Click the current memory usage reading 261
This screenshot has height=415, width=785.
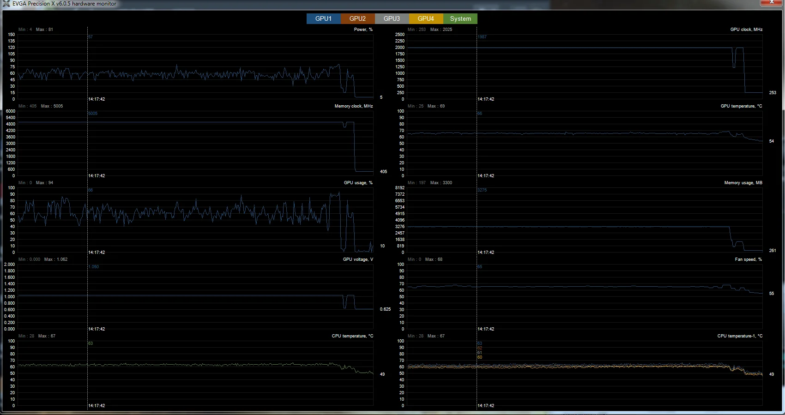(773, 251)
